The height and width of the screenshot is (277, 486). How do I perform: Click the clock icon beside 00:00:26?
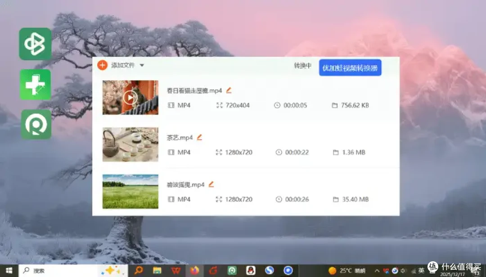[279, 199]
